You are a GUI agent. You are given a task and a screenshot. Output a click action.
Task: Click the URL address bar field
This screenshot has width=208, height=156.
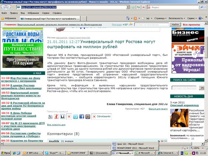pos(73,7)
